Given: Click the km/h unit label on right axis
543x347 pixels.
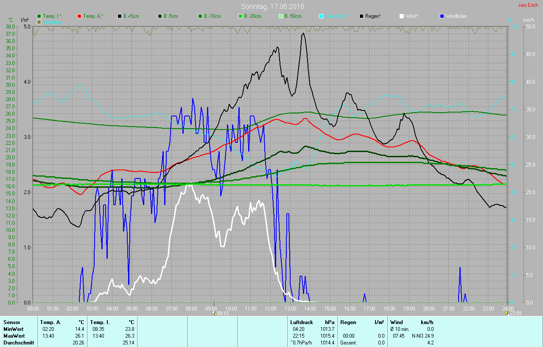Looking at the screenshot, I should [529, 20].
